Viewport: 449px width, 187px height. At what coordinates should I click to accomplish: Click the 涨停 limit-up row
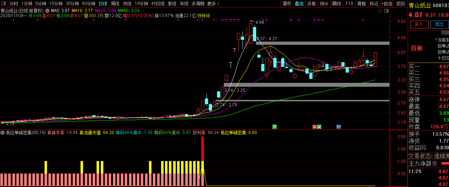[x=429, y=100]
